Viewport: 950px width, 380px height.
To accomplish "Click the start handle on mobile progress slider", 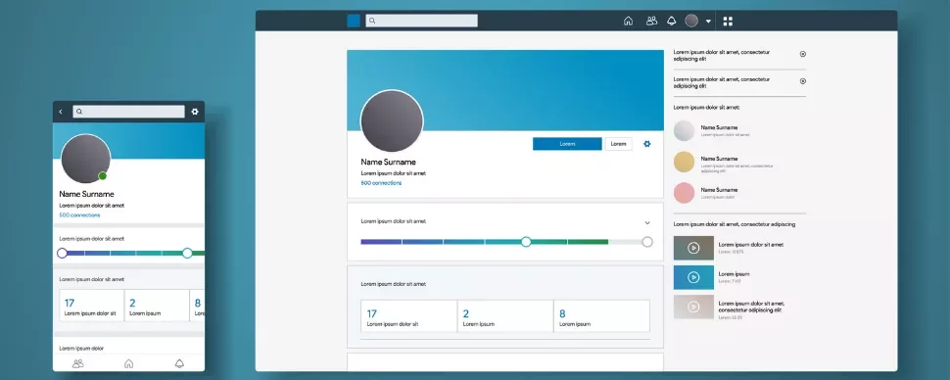I will [x=62, y=254].
